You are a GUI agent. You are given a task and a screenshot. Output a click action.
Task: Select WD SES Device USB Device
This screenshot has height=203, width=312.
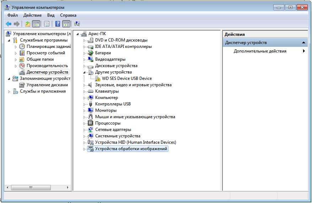127,78
